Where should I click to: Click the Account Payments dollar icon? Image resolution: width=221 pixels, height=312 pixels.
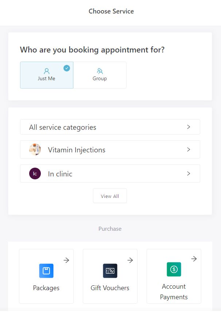coord(174,269)
